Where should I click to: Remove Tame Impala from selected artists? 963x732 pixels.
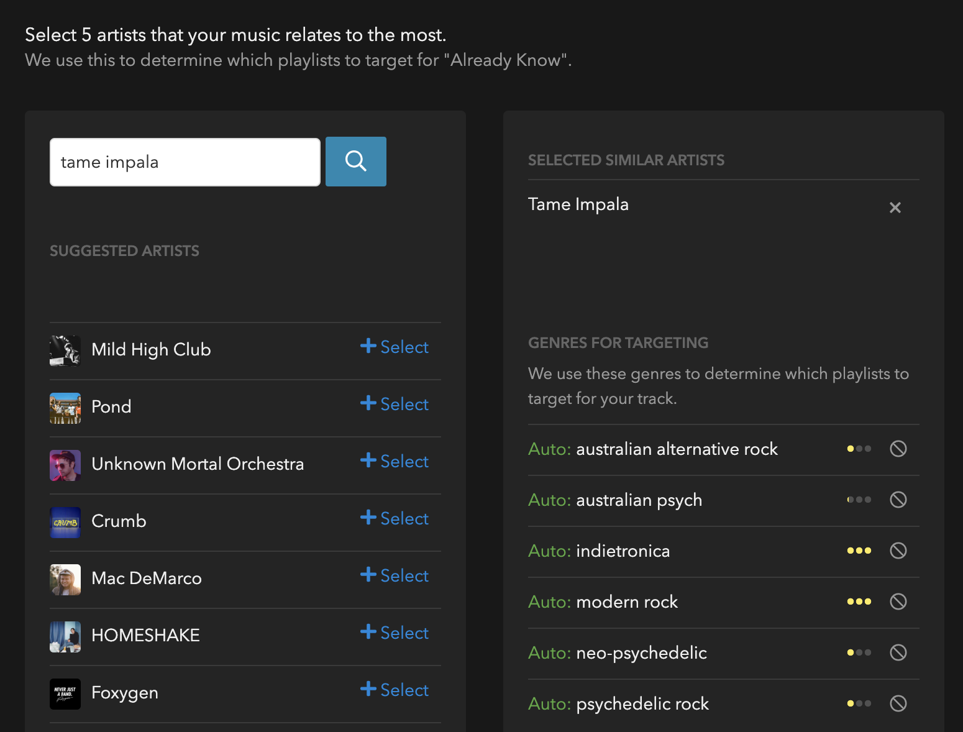pos(895,208)
